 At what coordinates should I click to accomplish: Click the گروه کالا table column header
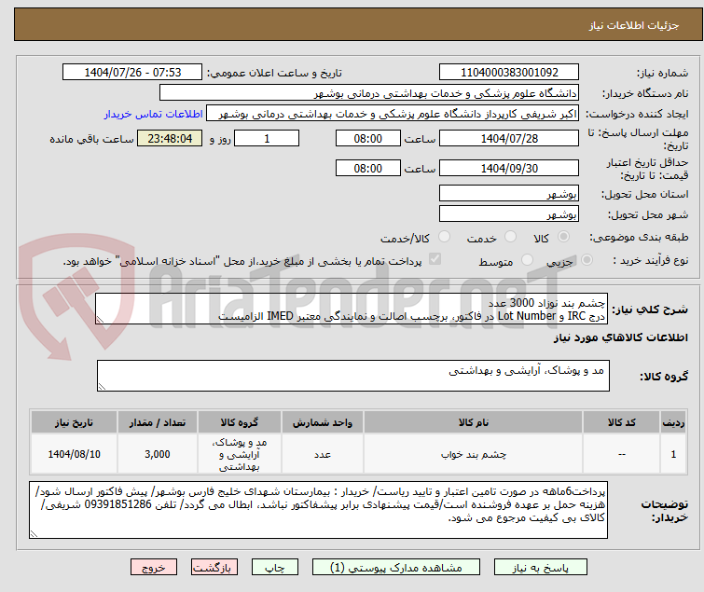click(x=240, y=422)
